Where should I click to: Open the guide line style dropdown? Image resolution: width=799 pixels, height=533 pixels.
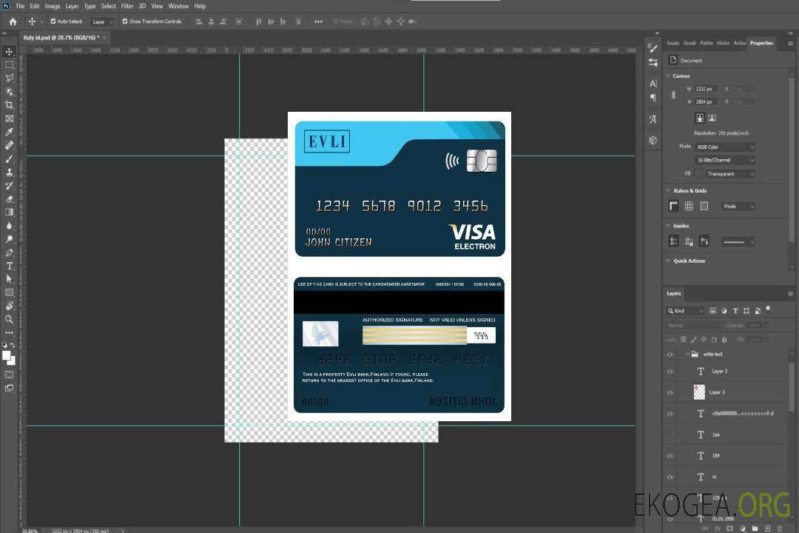click(x=738, y=242)
